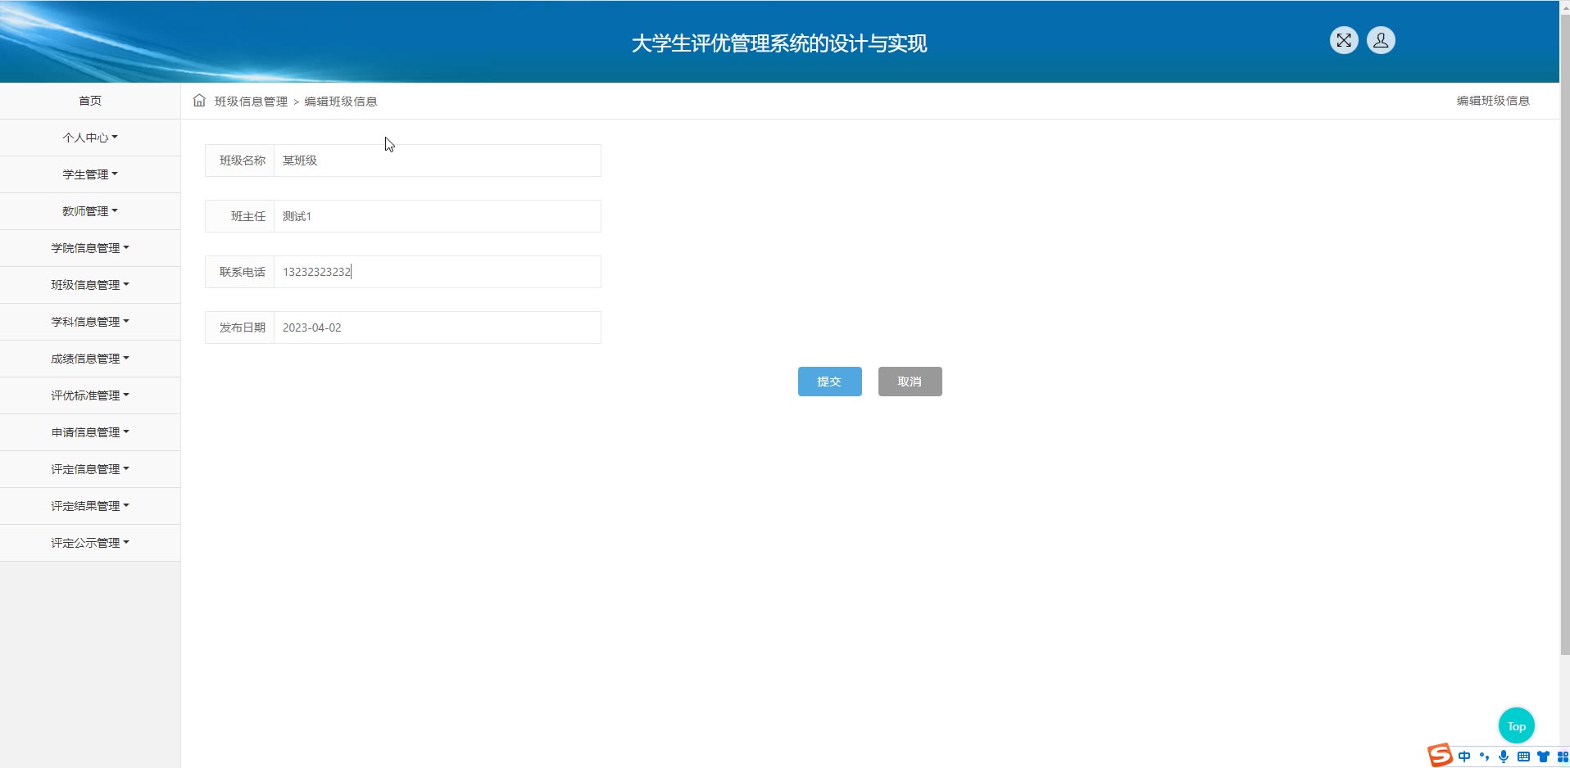Open the Sogou skin shirt icon
This screenshot has height=768, width=1570.
pos(1543,757)
